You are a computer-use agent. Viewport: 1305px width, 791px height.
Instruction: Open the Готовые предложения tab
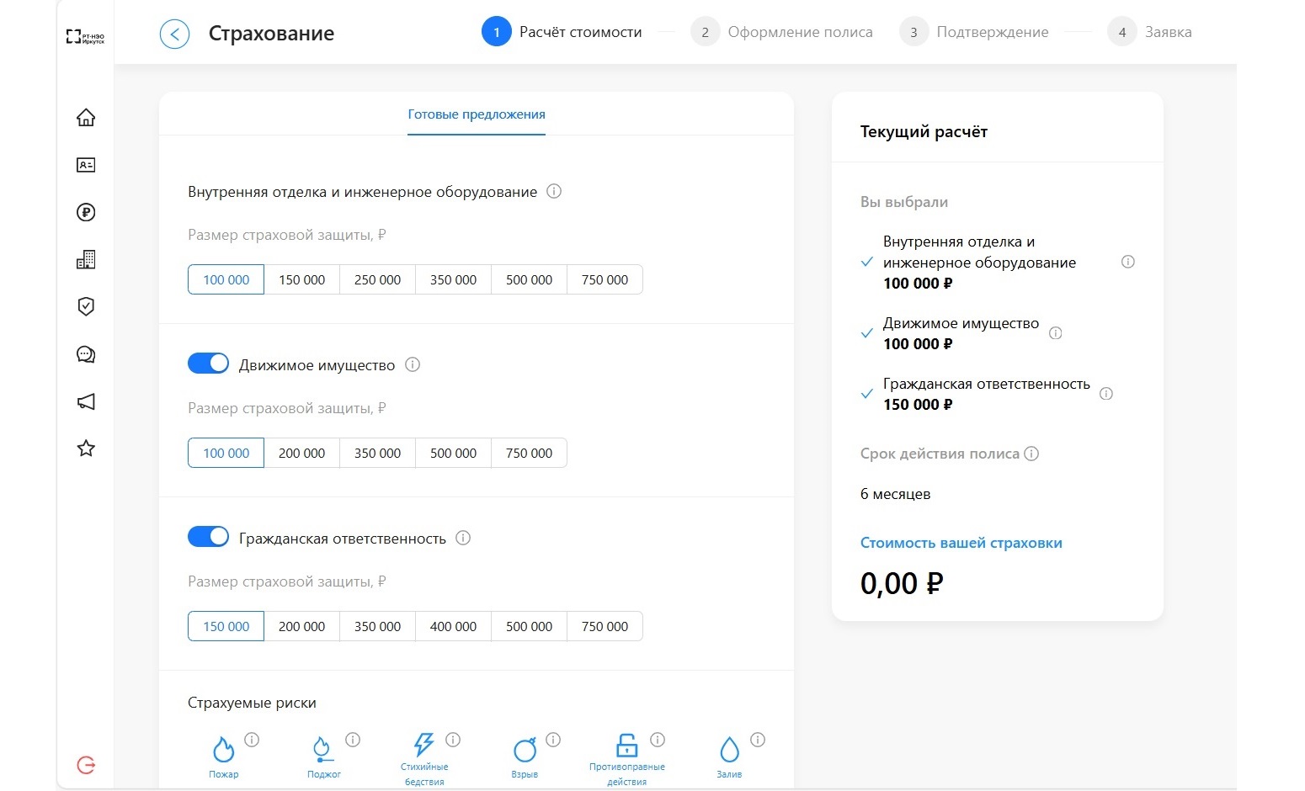point(477,114)
